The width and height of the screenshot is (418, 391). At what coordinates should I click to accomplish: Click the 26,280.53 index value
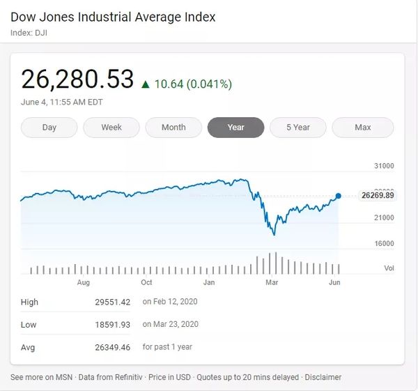[x=77, y=79]
